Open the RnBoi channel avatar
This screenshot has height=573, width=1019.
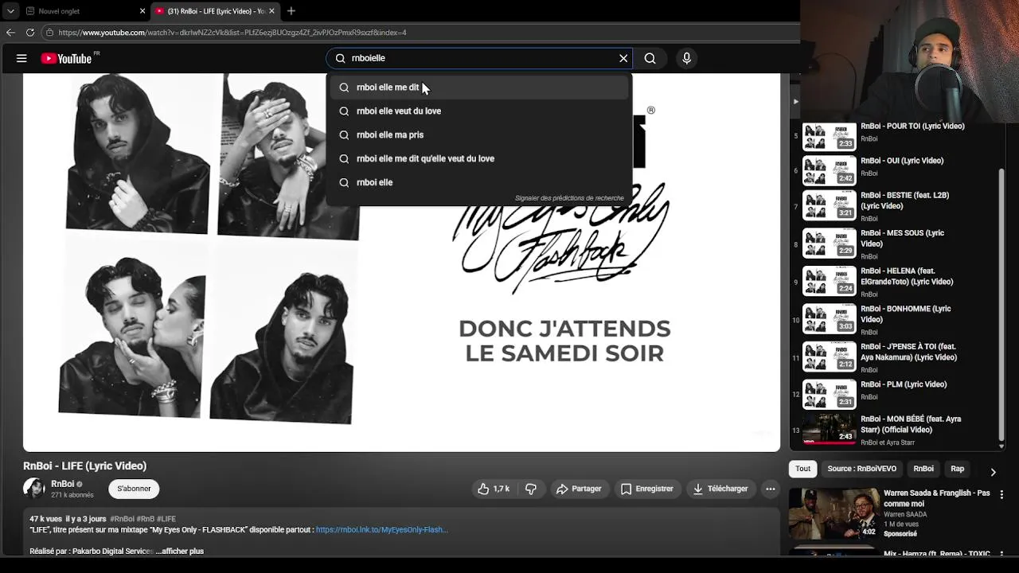coord(34,489)
